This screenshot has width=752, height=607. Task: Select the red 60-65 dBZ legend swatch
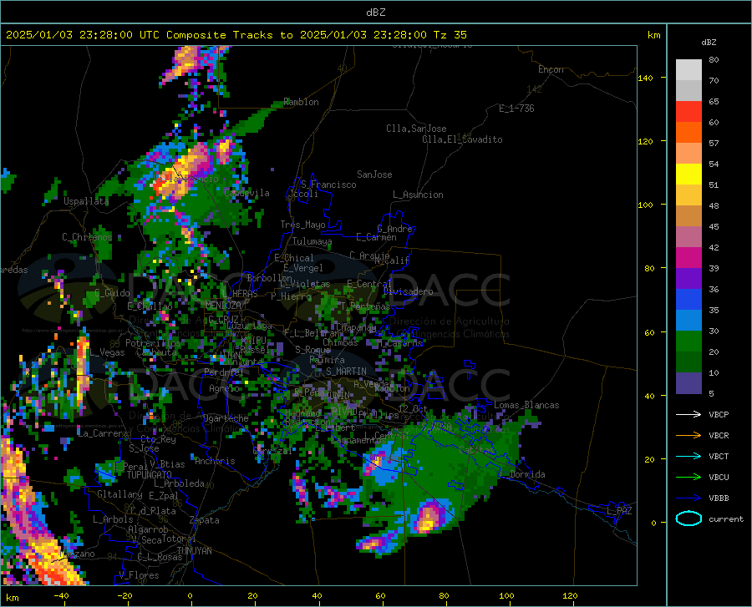tap(688, 112)
